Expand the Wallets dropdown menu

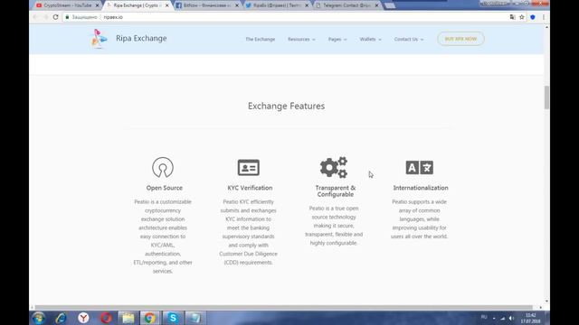pos(370,39)
